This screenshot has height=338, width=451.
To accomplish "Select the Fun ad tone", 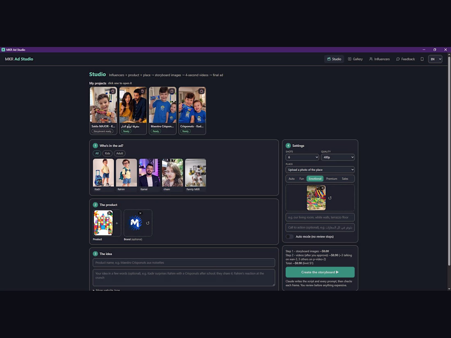I will [301, 179].
